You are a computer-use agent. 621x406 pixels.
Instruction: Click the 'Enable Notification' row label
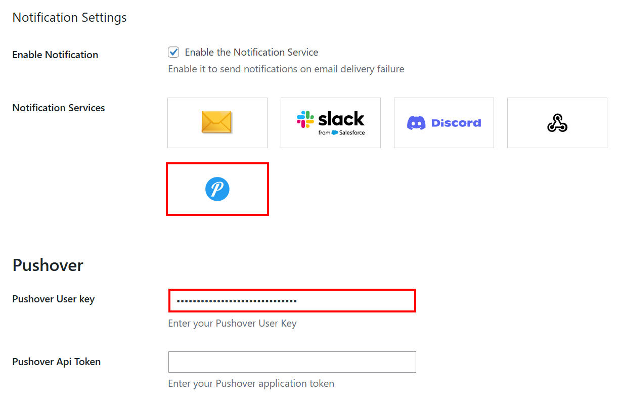point(55,55)
